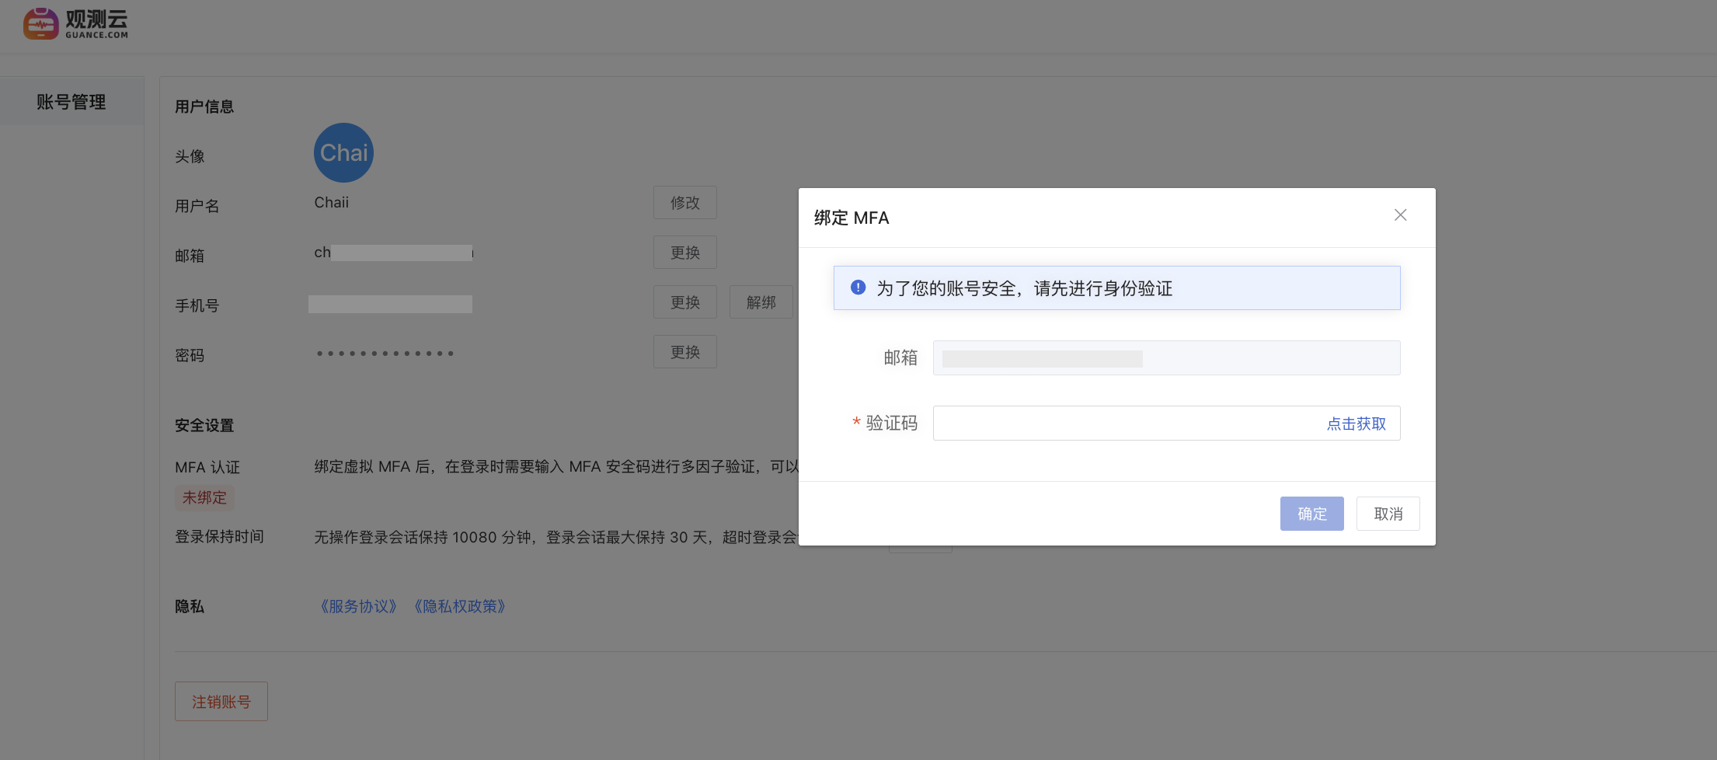Click the identity verification alert banner
The image size is (1717, 760).
1116,288
